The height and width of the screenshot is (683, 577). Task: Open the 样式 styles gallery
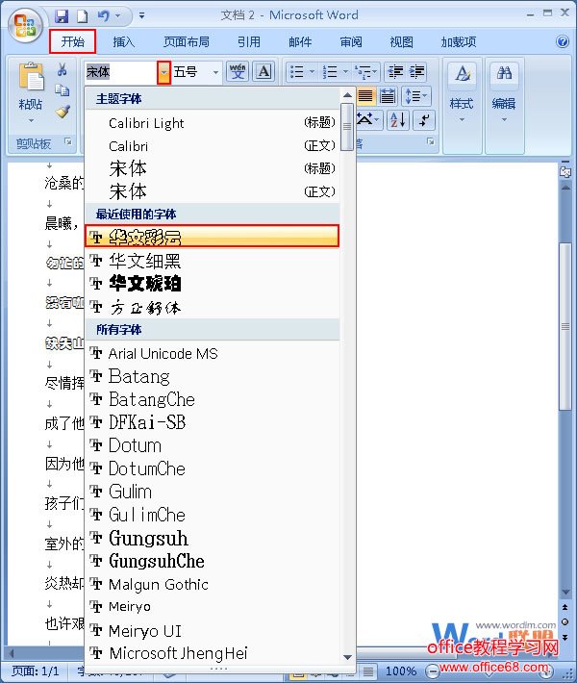tap(462, 91)
